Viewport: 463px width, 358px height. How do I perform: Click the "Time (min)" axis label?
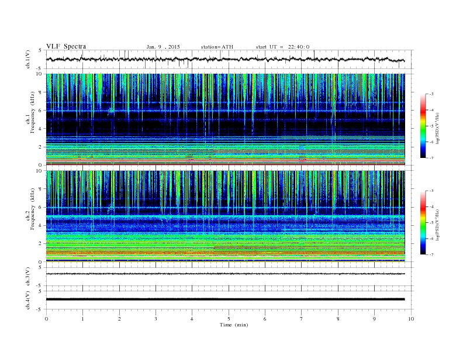pos(234,325)
